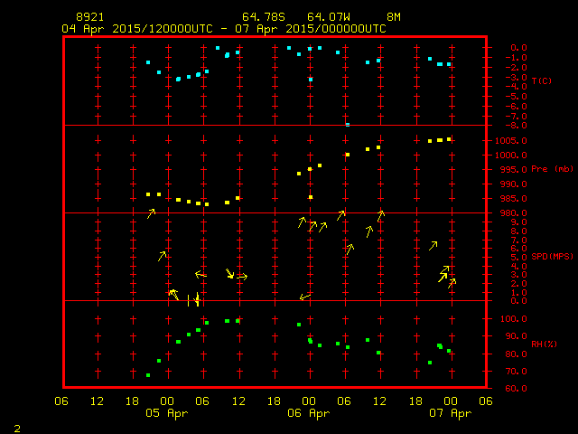Image resolution: width=578 pixels, height=434 pixels.
Task: Click the coldest cyan temperature point near -8
Action: (347, 123)
